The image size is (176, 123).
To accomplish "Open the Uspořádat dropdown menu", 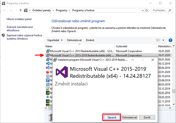I will point(55,40).
